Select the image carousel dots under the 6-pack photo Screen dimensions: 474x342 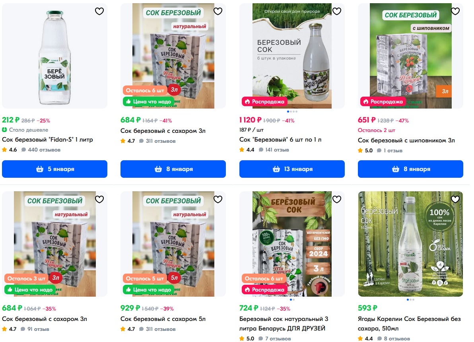point(292,112)
